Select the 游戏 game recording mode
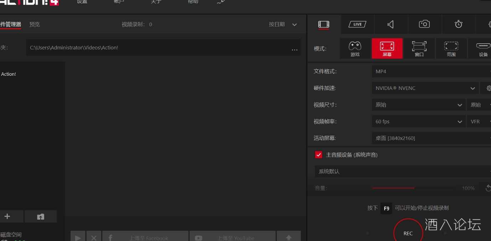Viewport: 491px width, 241px height. coord(355,48)
